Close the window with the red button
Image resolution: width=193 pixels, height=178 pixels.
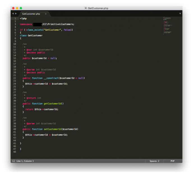[x=13, y=8]
